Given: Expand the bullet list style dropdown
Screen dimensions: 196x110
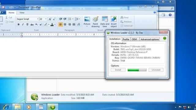Looking at the screenshot, I should point(73,19).
